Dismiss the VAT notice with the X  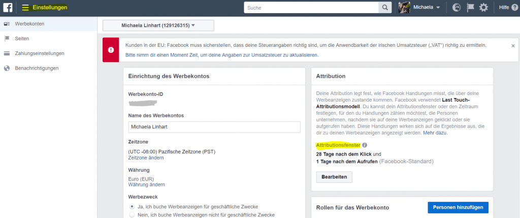(513, 46)
